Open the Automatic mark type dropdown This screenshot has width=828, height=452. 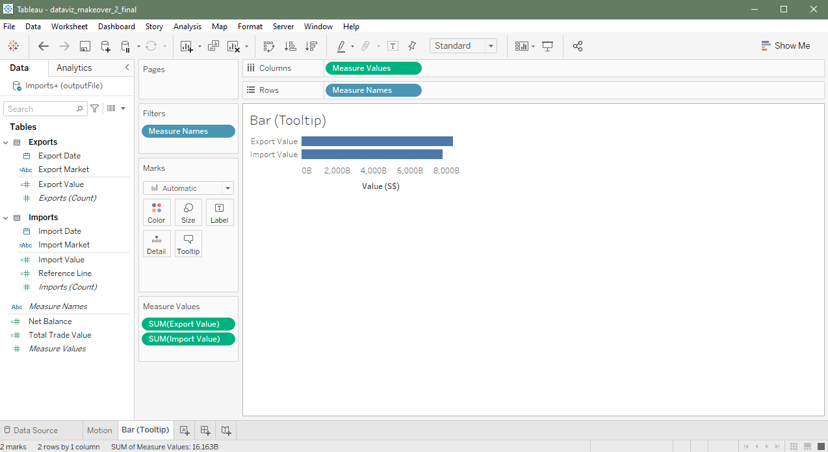[188, 188]
